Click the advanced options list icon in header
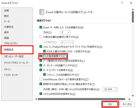The height and width of the screenshot is (108, 136). (42, 12)
